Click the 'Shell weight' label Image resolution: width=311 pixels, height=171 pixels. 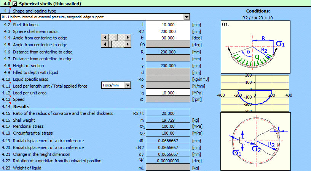point(24,120)
